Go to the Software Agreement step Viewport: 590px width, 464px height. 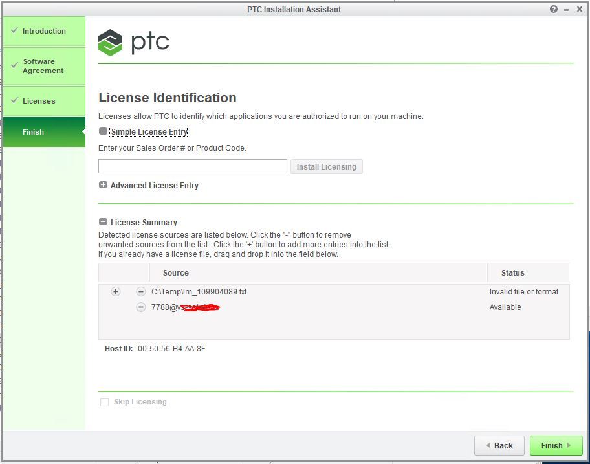coord(44,66)
